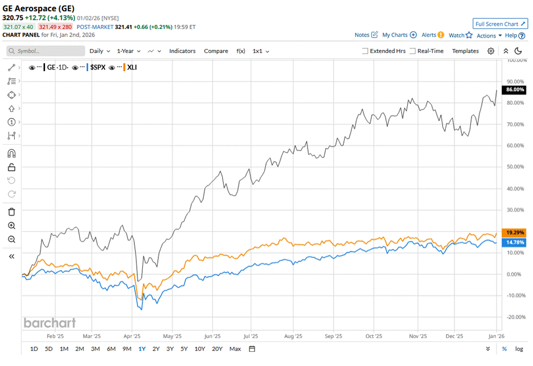Switch to dark mode moon icon
Screen dimensions: 533x366
518,51
